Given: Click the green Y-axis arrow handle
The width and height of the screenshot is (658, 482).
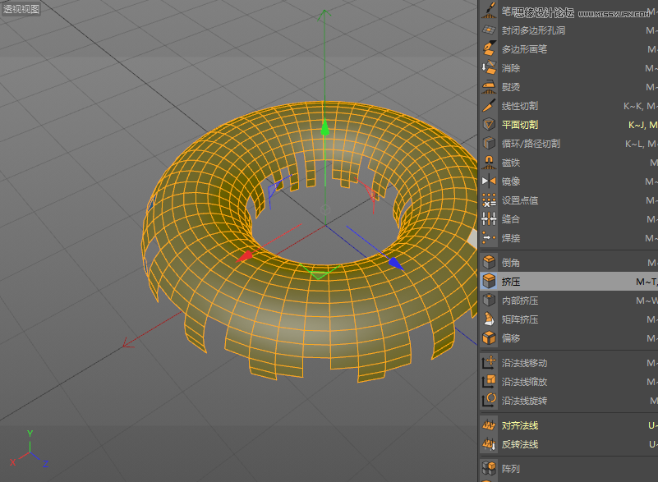Looking at the screenshot, I should (325, 127).
